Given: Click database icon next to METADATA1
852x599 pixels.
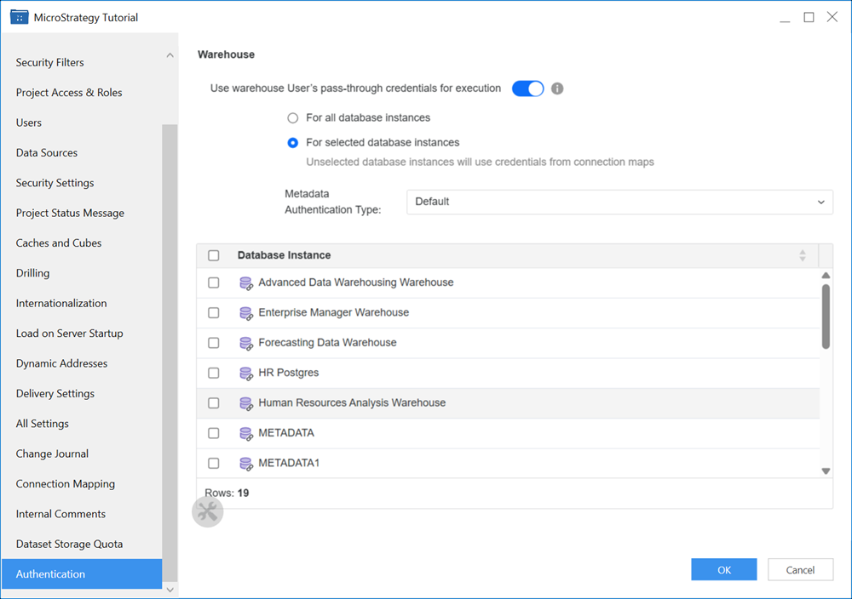Looking at the screenshot, I should pos(246,464).
